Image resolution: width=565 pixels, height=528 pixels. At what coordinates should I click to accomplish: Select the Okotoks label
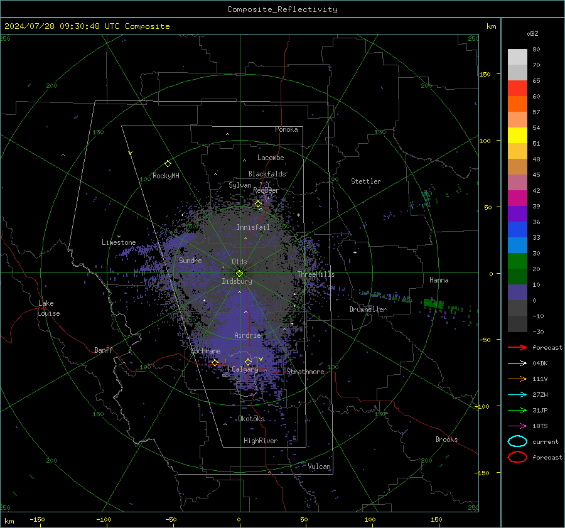tap(251, 419)
